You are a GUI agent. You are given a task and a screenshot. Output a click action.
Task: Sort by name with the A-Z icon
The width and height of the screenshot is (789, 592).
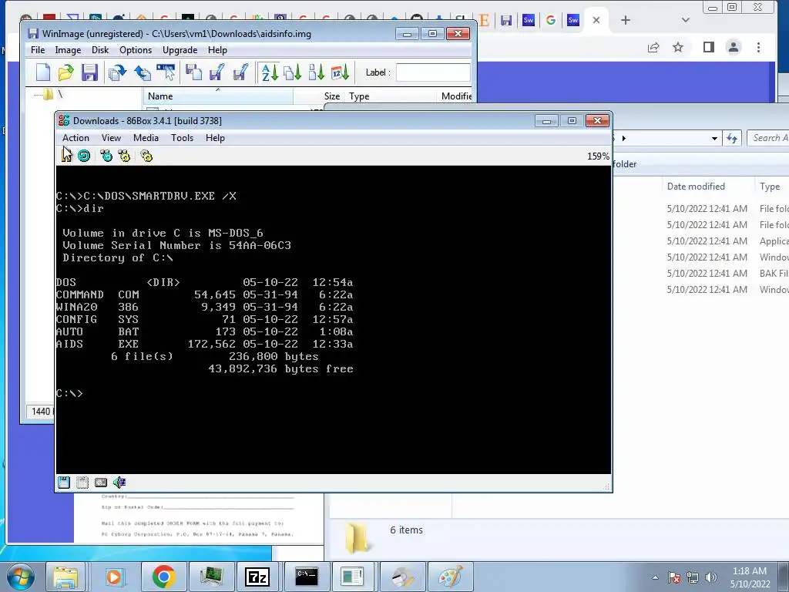click(270, 72)
